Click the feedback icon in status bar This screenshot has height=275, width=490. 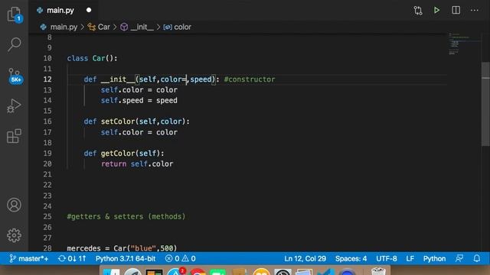click(459, 258)
